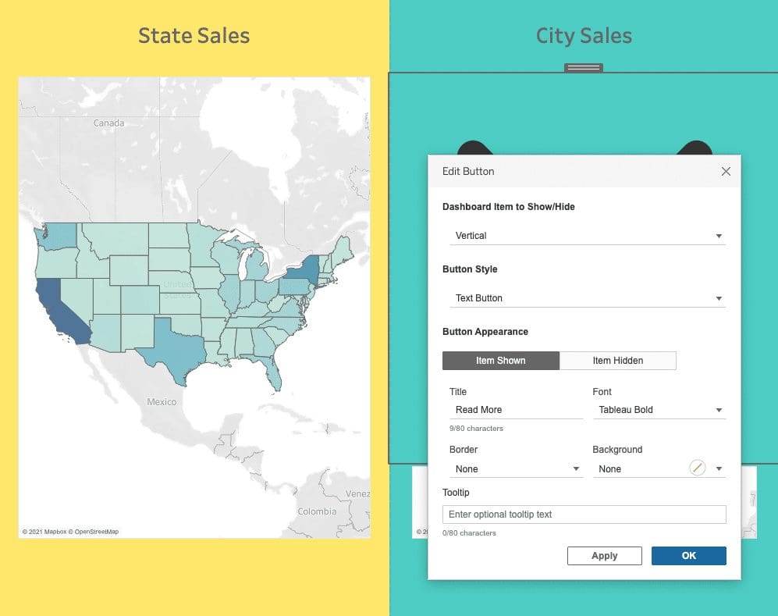
Task: Open the Dashboard Item to Show/Hide dropdown
Action: coord(586,235)
